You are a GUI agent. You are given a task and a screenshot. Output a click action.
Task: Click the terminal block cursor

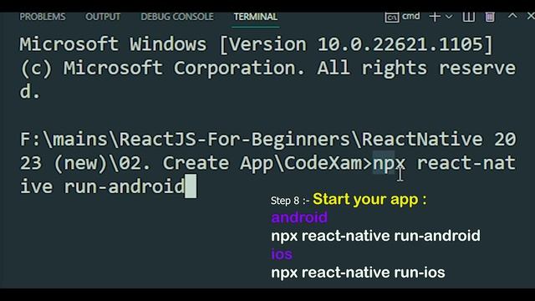pos(191,186)
